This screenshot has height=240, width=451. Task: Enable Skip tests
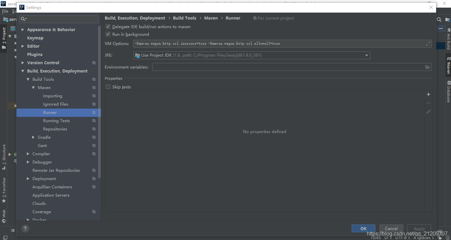tap(108, 87)
